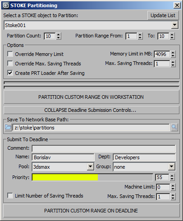This screenshot has height=221, width=183.
Task: Click the Partition Range To value field
Action: [164, 36]
